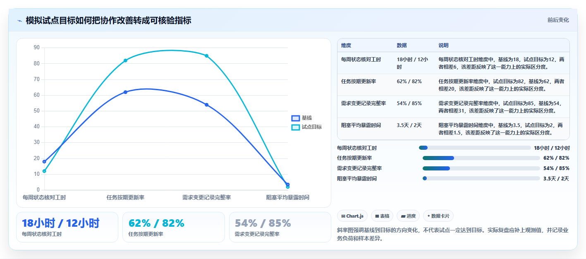Click x-axis label 每周状态核对工时
Viewport: 586px width, 259px height.
(44, 198)
